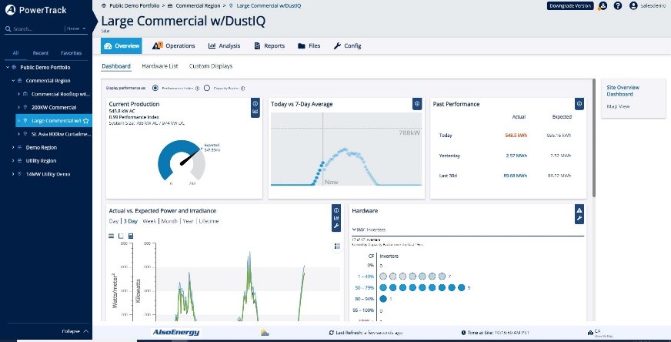Screen dimensions: 671x342
Task: Click the chart calculator icon
Action: [131, 236]
